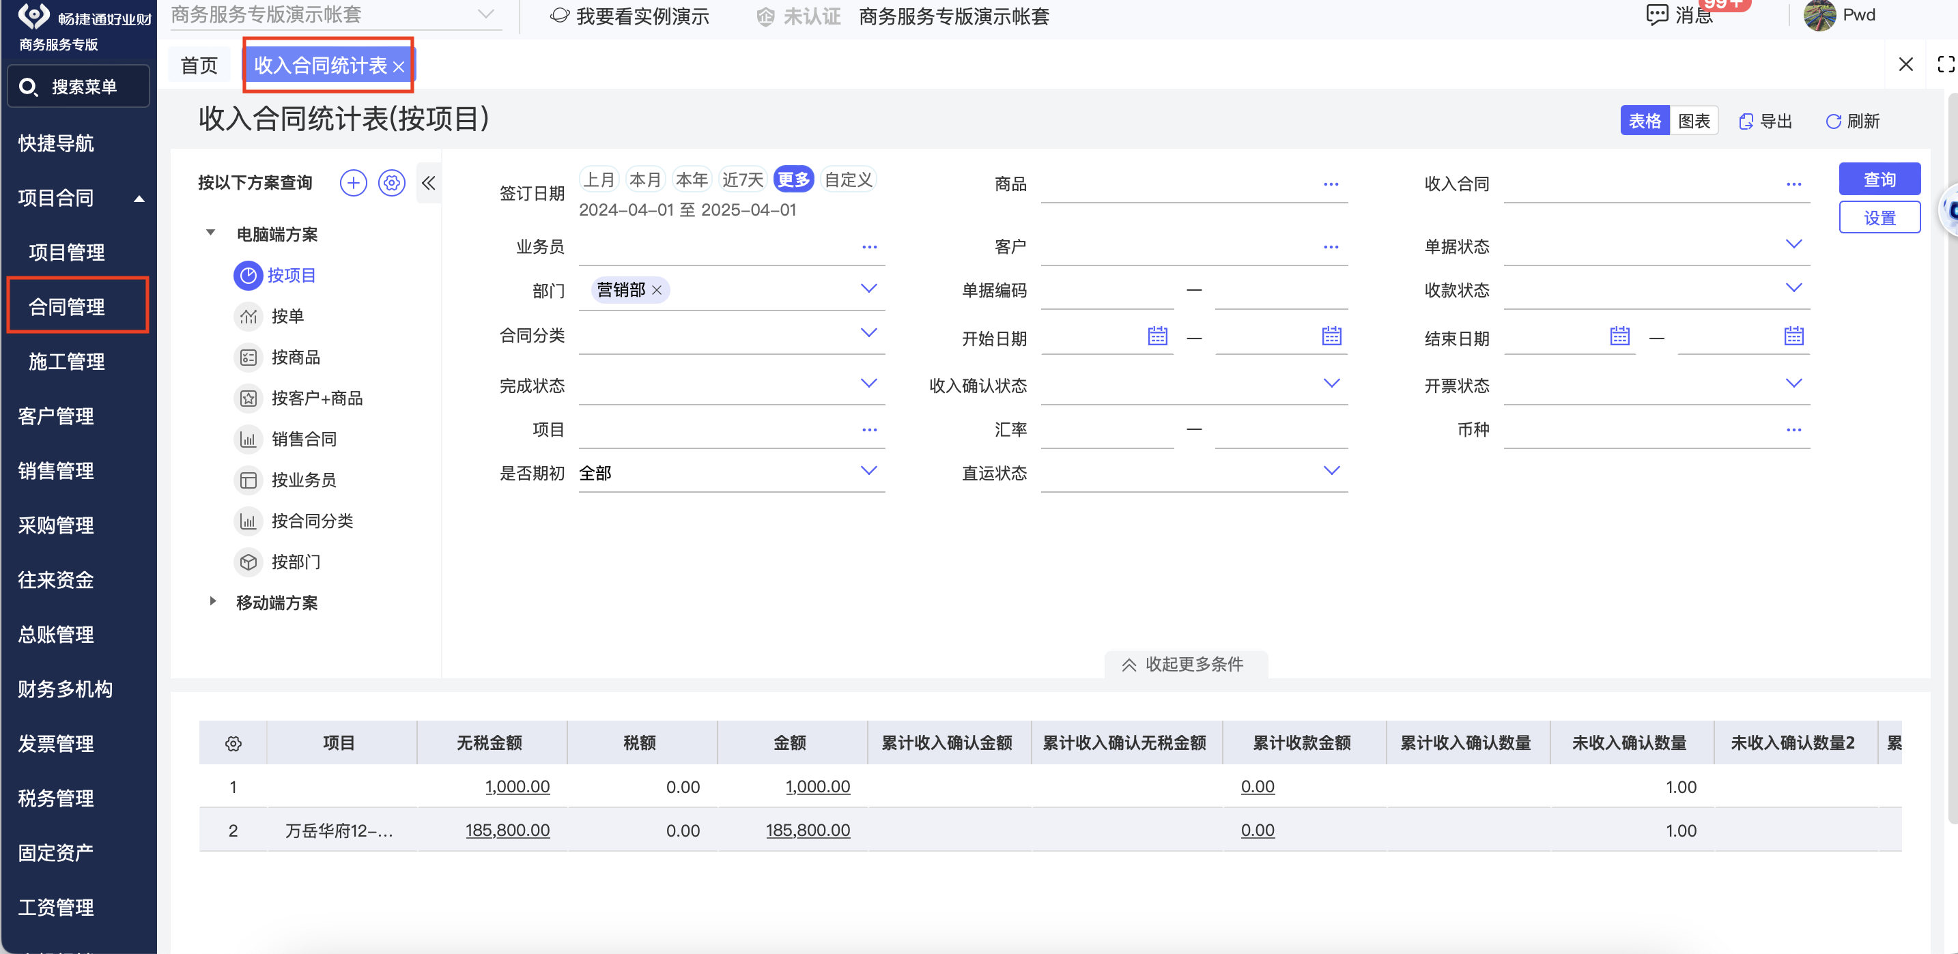Viewport: 1958px width, 954px height.
Task: Click the search icon in 搜索菜单
Action: click(x=28, y=87)
